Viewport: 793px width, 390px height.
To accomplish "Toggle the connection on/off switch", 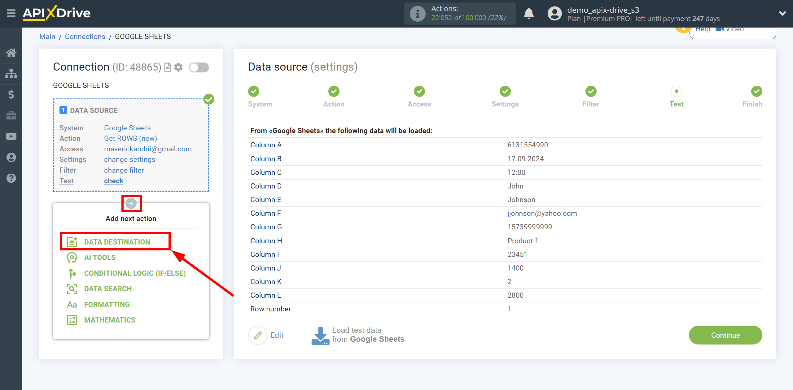I will point(199,67).
